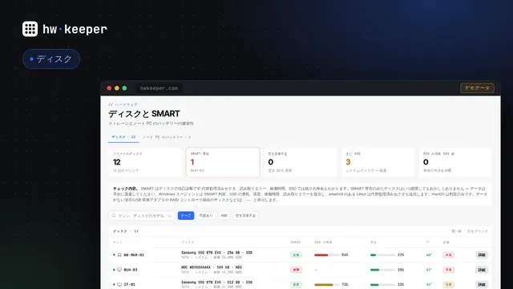Click the green SMART badge for IT-01

click(x=296, y=284)
